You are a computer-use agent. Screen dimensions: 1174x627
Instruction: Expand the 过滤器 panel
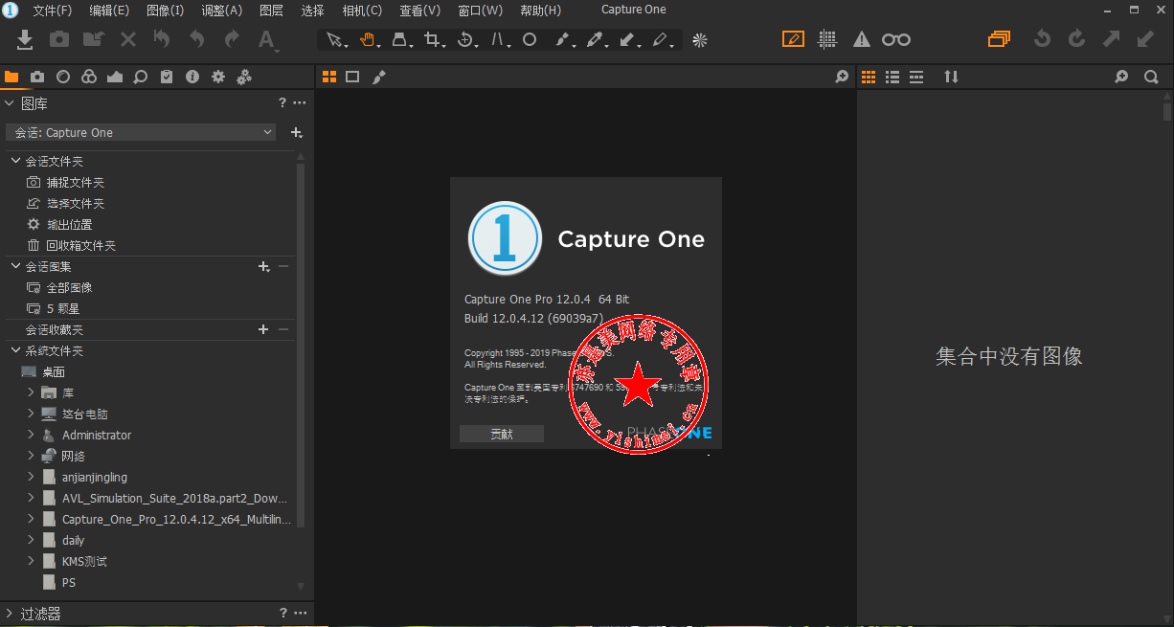[x=10, y=614]
